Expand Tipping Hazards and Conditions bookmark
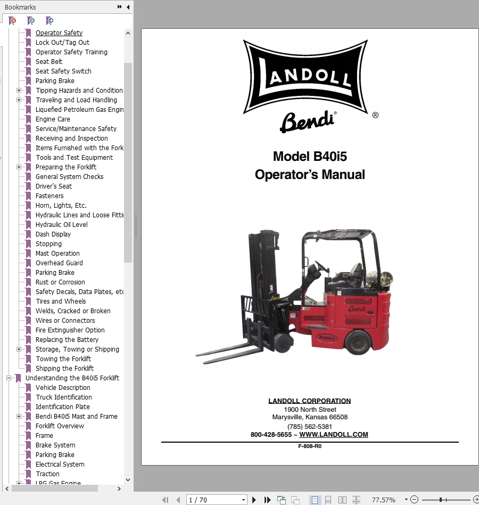The width and height of the screenshot is (479, 505). (19, 91)
